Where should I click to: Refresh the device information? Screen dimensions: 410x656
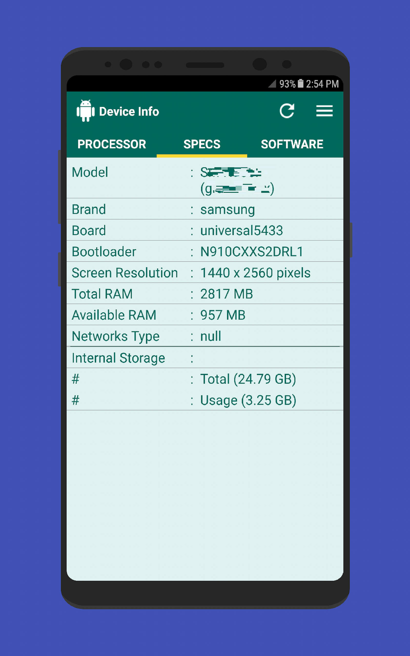287,111
